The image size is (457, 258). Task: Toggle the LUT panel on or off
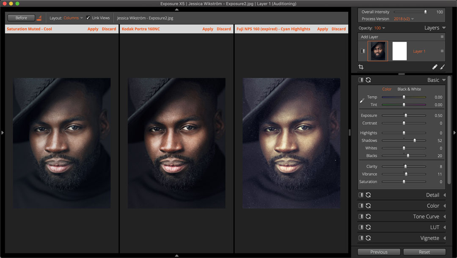point(361,227)
